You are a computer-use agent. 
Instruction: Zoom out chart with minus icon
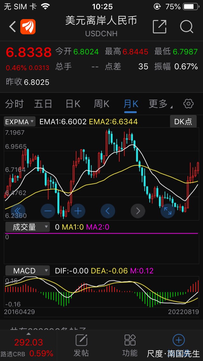(x=48, y=211)
